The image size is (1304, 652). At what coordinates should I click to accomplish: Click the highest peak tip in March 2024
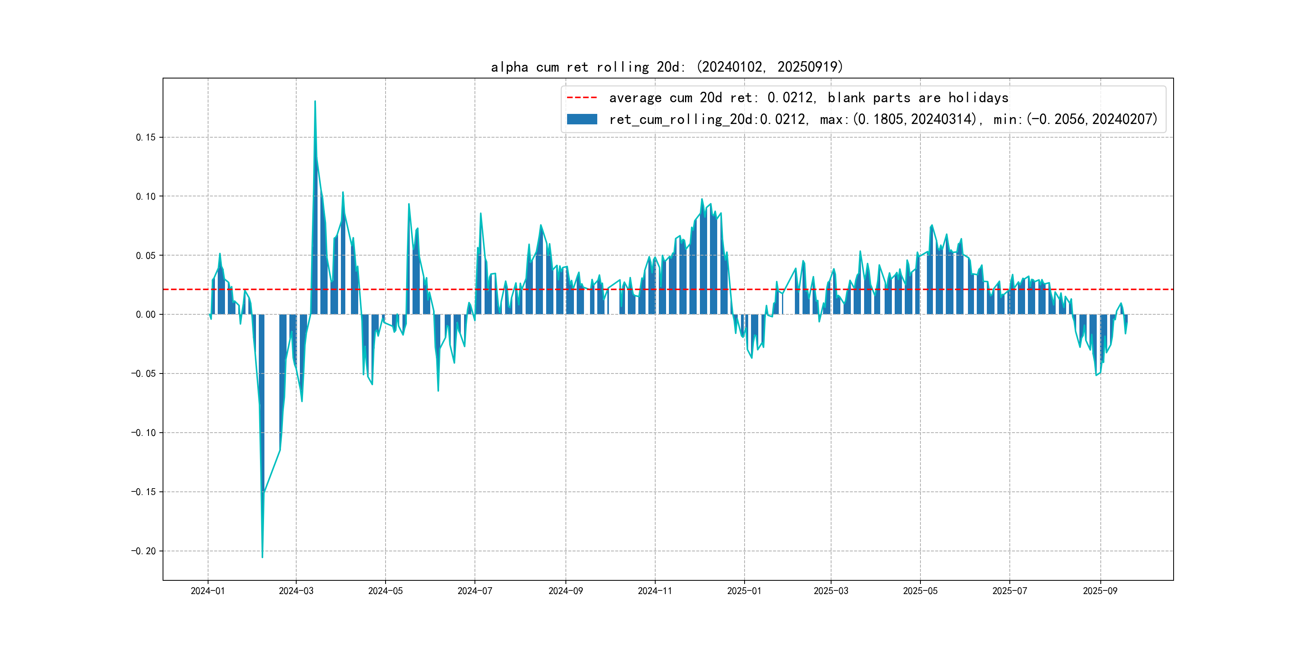coord(315,102)
